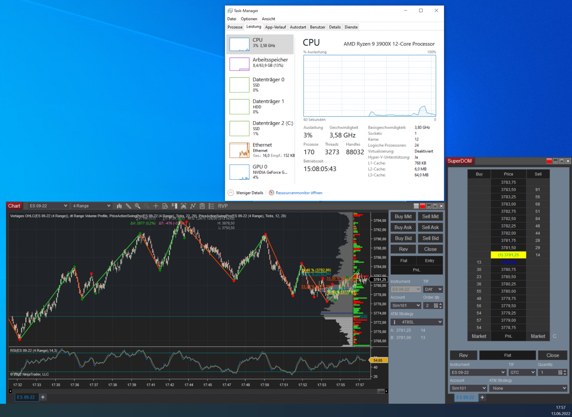Viewport: 572px width, 417px height.
Task: Toggle the Chart Trader panel icon
Action: click(174, 206)
